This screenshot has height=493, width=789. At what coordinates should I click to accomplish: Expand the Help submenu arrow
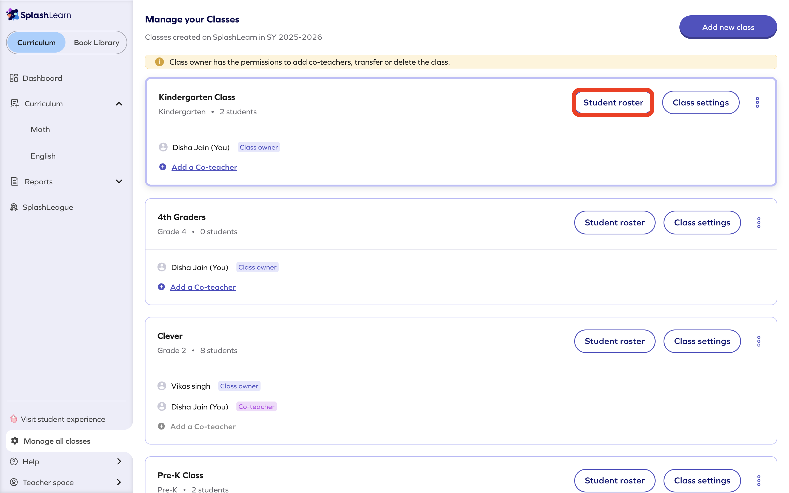coord(119,462)
